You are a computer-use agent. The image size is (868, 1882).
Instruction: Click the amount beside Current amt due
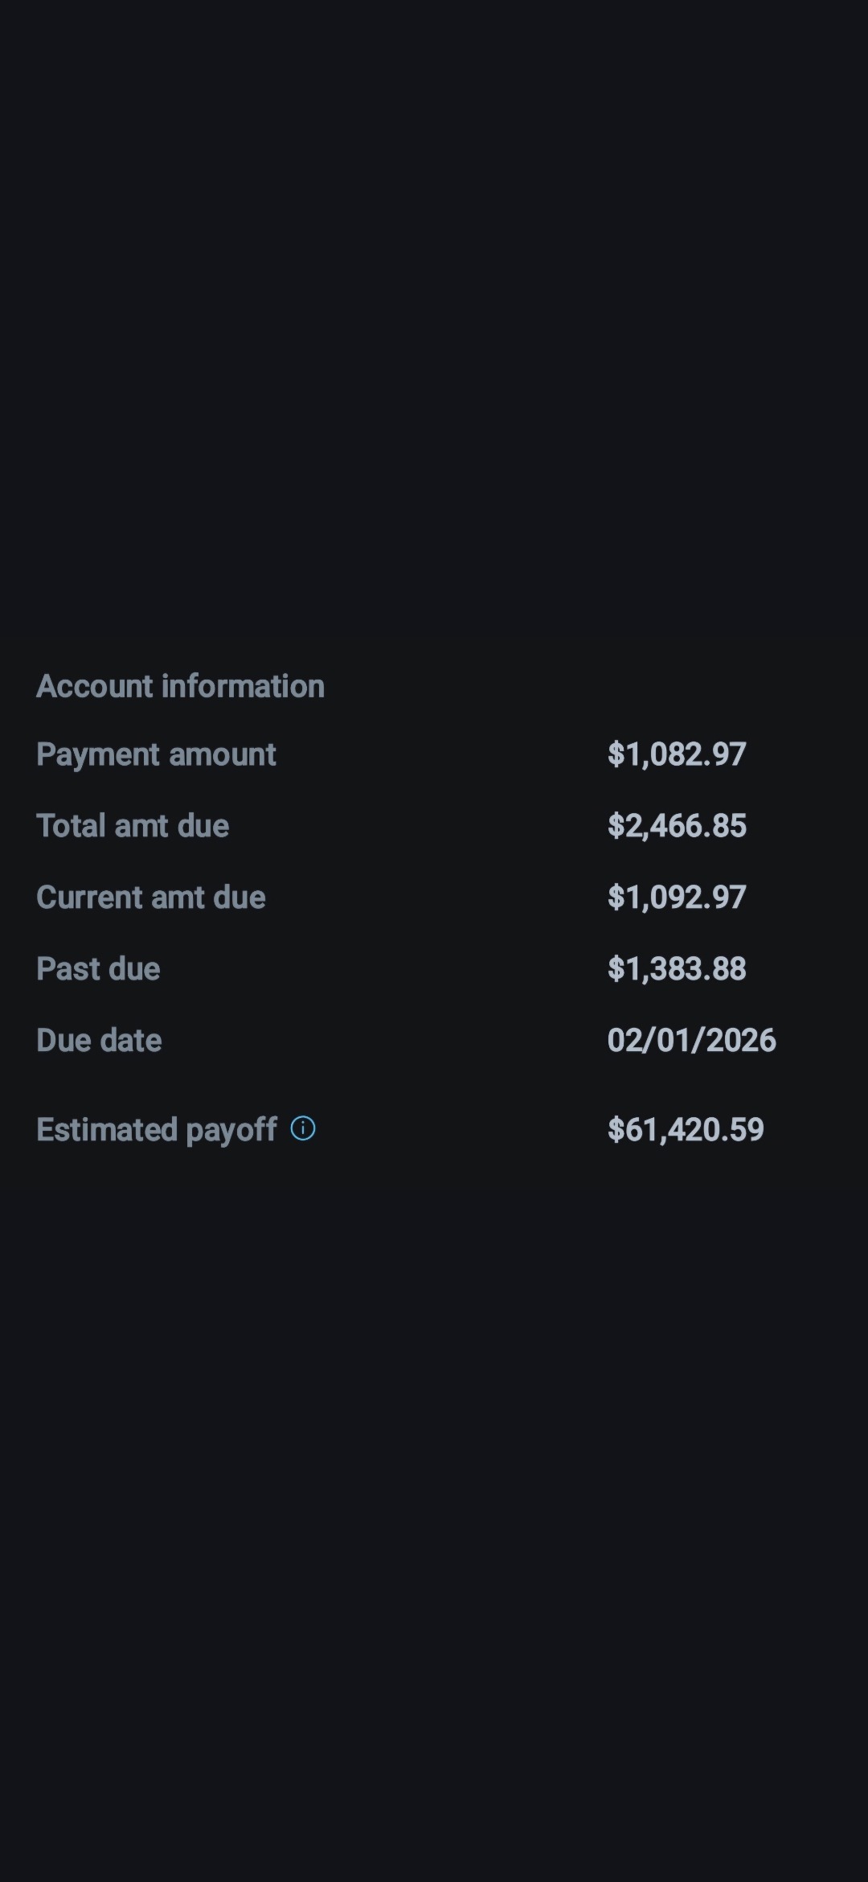pyautogui.click(x=677, y=898)
